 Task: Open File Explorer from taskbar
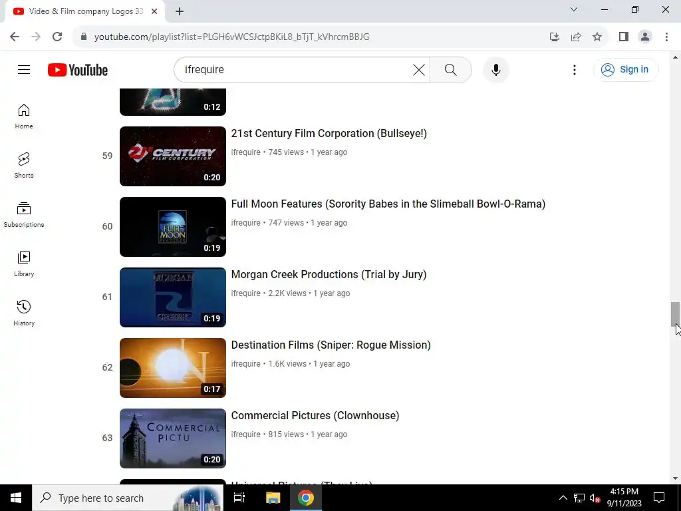[273, 498]
